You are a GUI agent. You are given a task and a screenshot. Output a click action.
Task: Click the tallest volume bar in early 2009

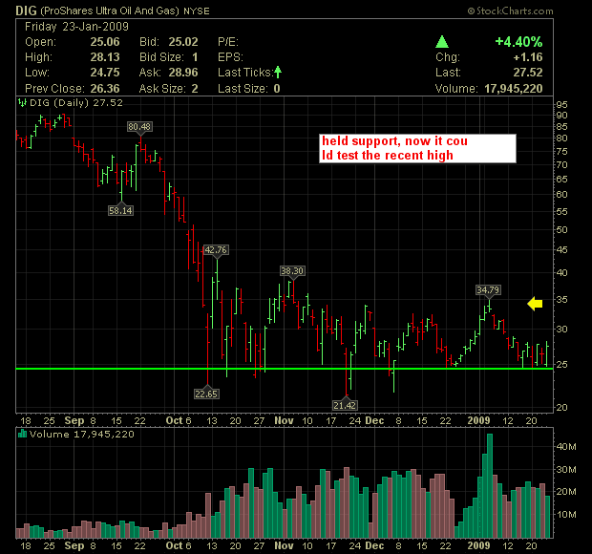(x=490, y=486)
